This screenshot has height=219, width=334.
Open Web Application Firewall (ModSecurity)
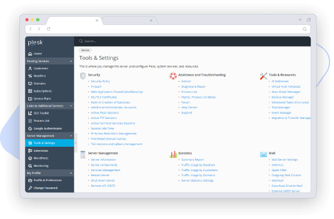coord(117,92)
